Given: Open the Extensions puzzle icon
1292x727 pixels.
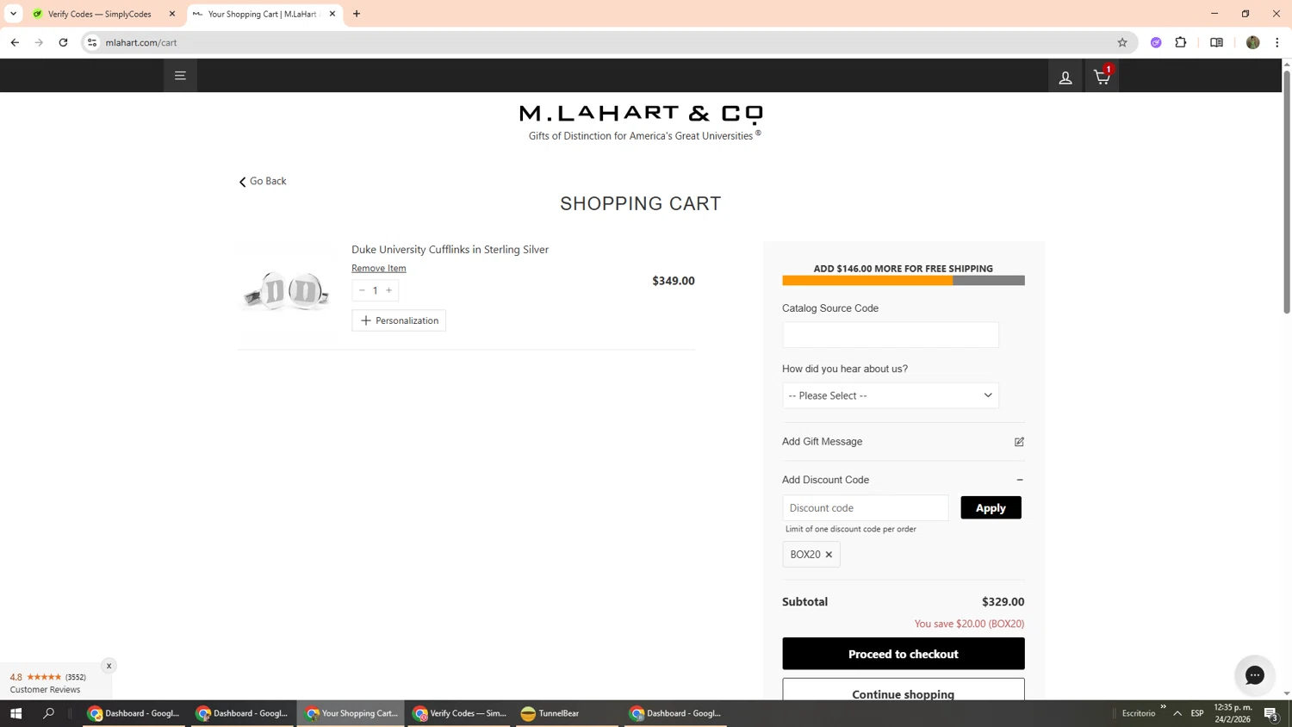Looking at the screenshot, I should 1181,42.
